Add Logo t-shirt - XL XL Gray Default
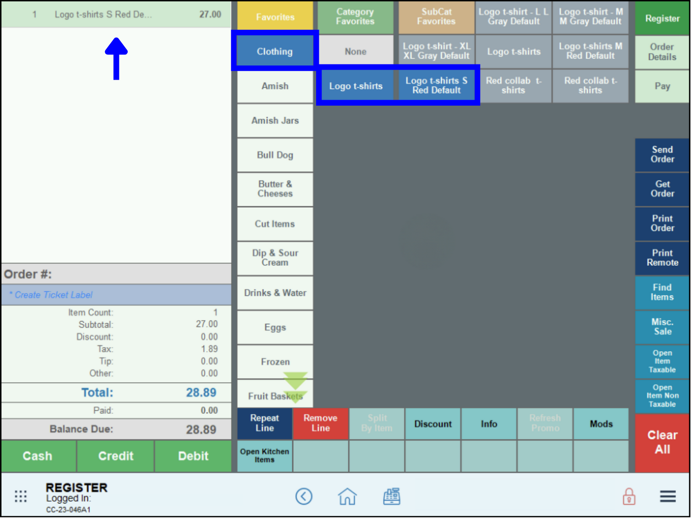Viewport: 692px width, 519px height. tap(436, 51)
